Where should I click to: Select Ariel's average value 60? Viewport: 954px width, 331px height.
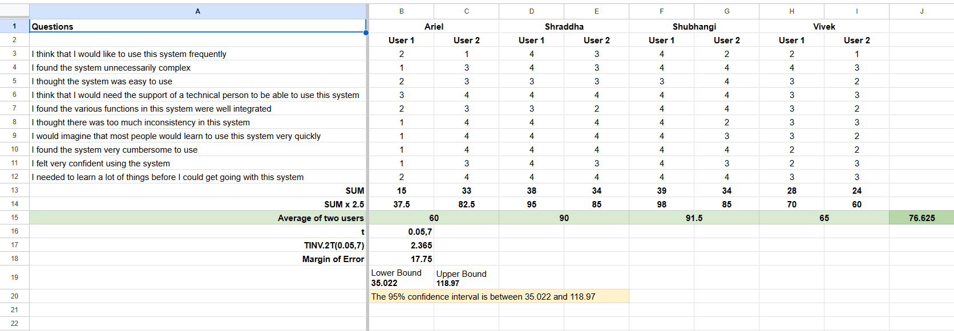(434, 218)
